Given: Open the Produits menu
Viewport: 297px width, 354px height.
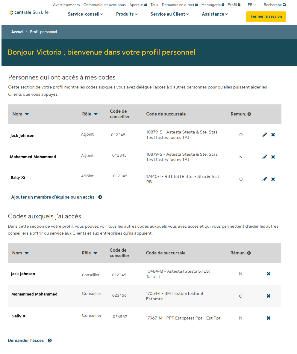Looking at the screenshot, I should pyautogui.click(x=127, y=14).
